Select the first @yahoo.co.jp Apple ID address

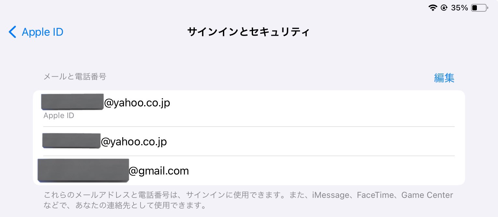pos(249,109)
